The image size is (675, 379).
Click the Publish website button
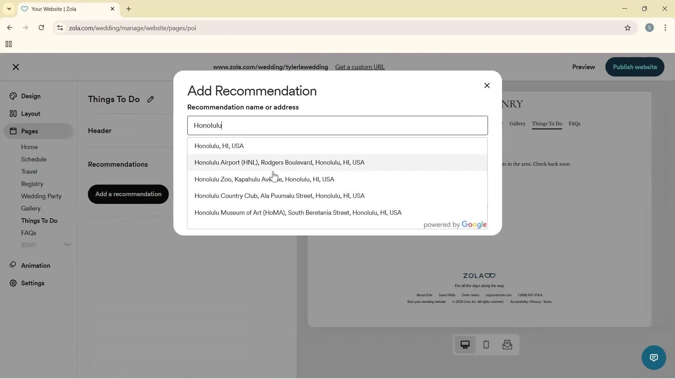tap(635, 67)
